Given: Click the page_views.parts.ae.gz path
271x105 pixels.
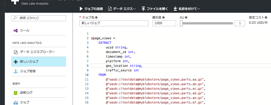Looking at the screenshot, I should tap(156, 98).
